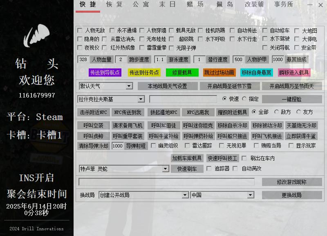
Task: Enable 载具无敌 vehicle god mode
Action: pos(171,31)
